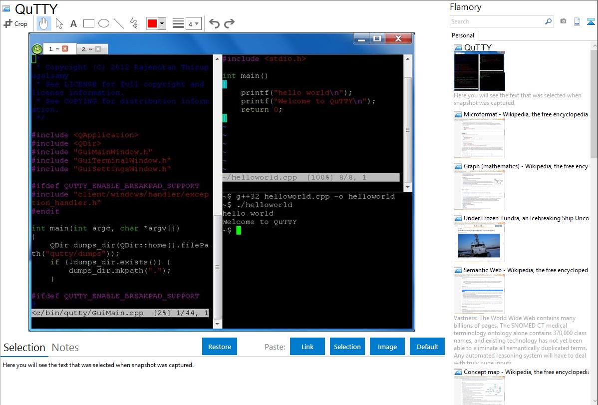Screen dimensions: 598x405
Task: Click the paste Default button
Action: pyautogui.click(x=427, y=347)
